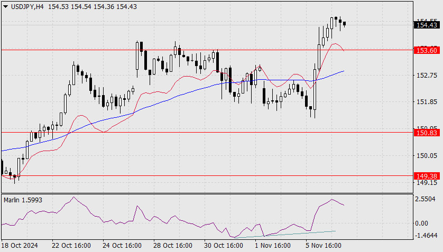
Task: Click the 18 Oct 2024 date label
Action: tap(20, 246)
